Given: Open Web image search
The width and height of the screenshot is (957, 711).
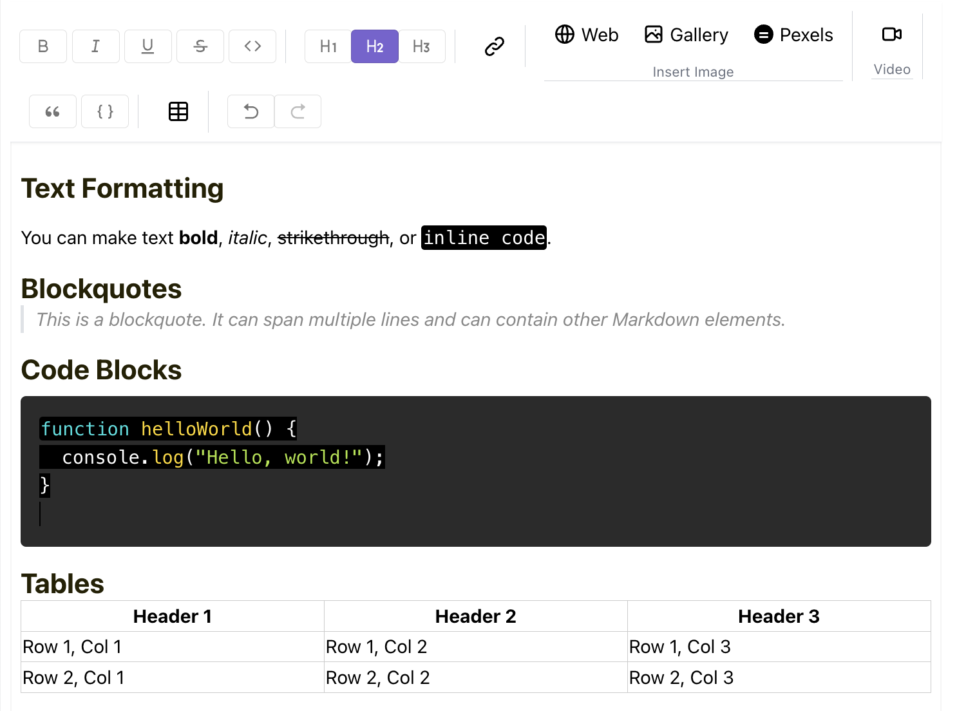Looking at the screenshot, I should click(x=586, y=35).
